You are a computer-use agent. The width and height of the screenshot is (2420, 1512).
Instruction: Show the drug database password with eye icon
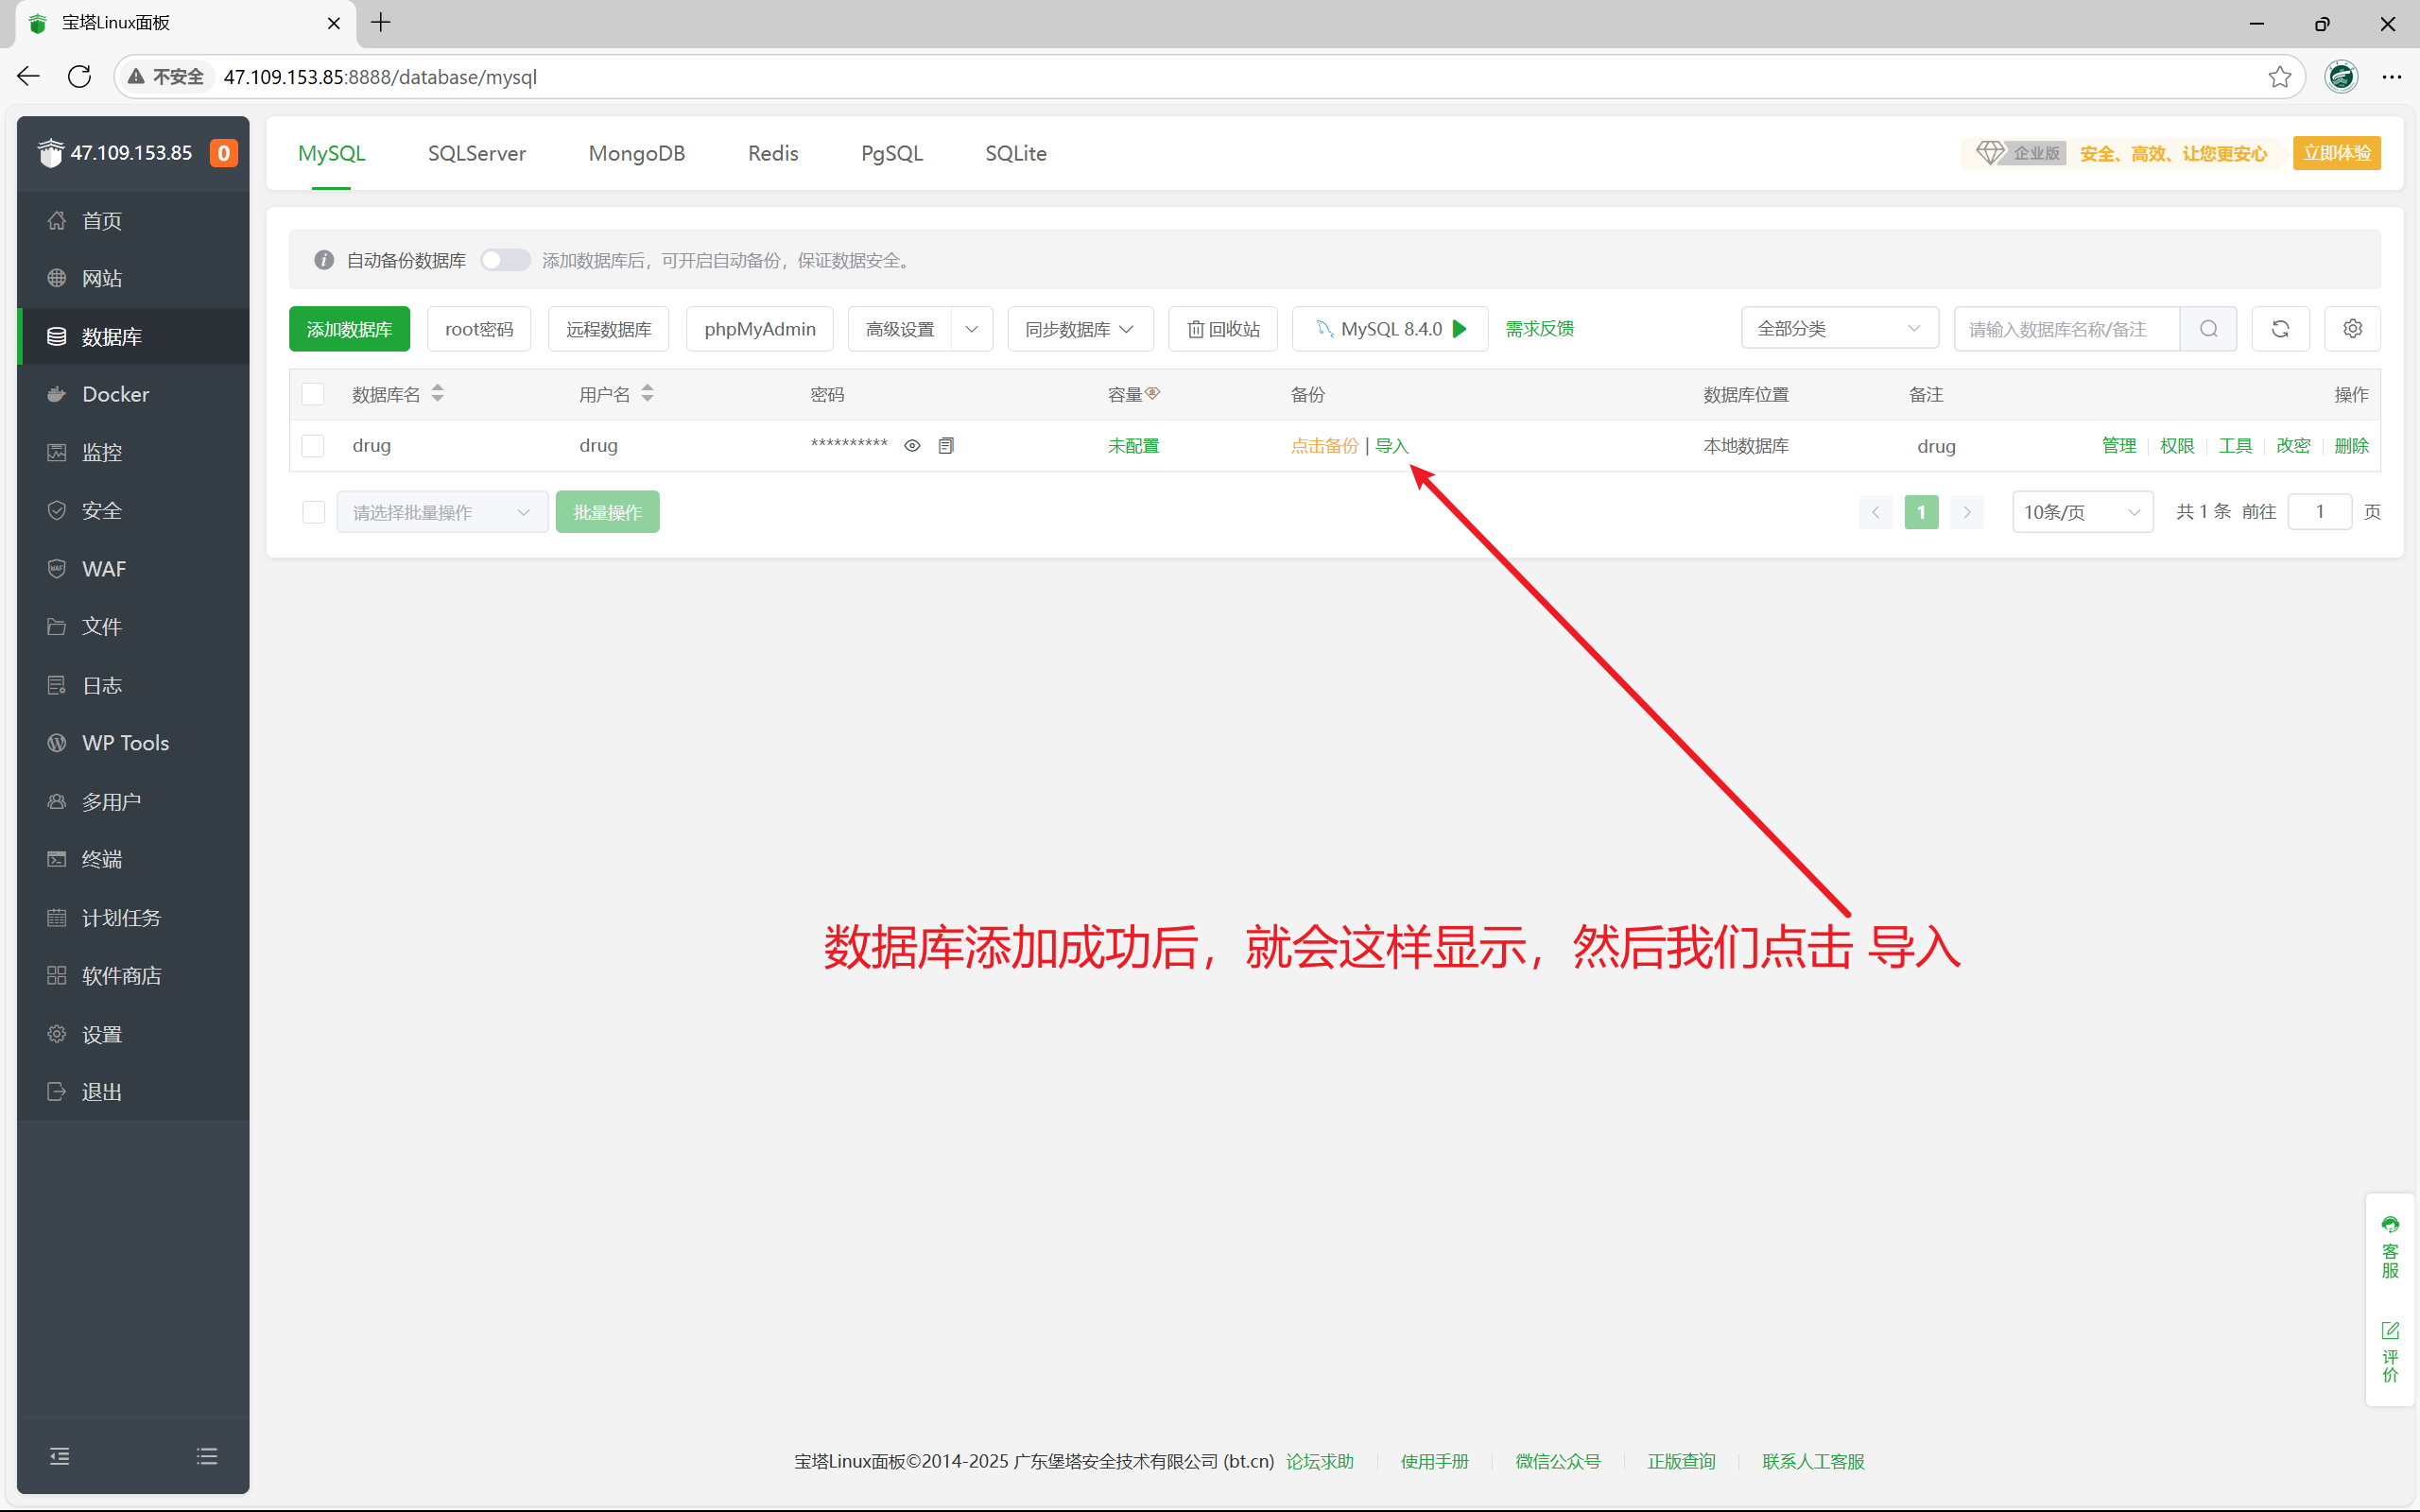pyautogui.click(x=912, y=446)
